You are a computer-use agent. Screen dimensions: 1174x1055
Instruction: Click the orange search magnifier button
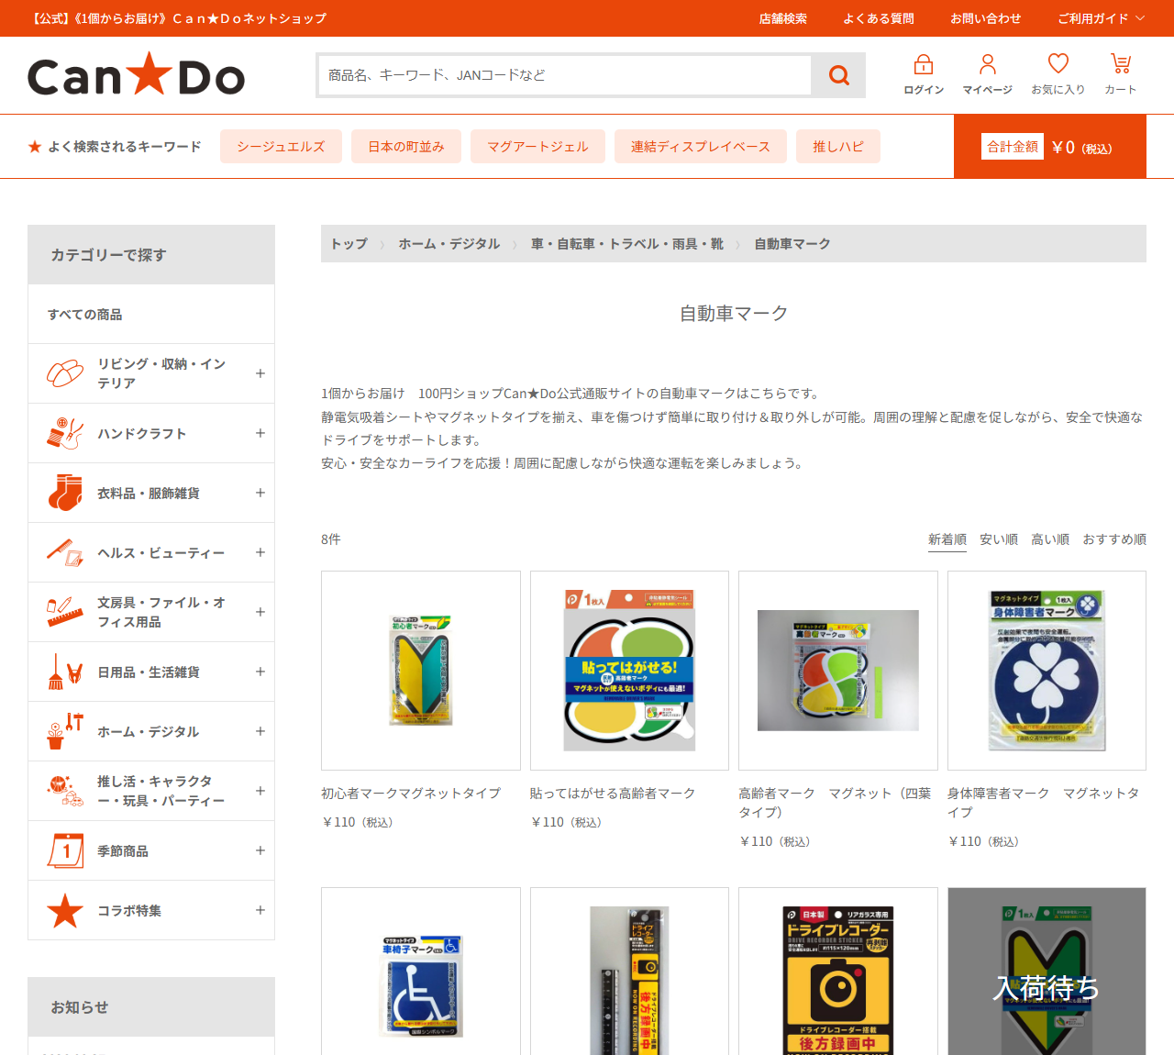(838, 75)
